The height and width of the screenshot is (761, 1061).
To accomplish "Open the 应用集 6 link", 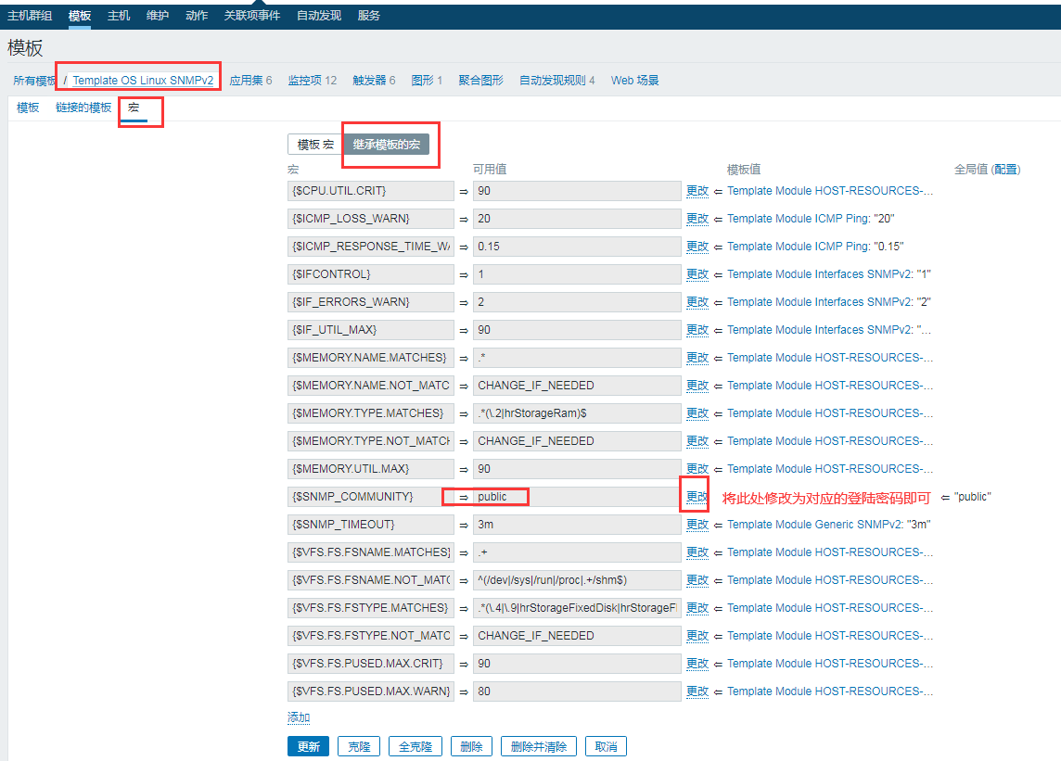I will point(250,81).
